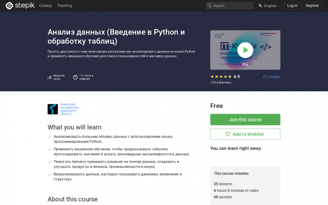Viewport: 328px width, 205px height.
Task: Click the course title heading
Action: (116, 37)
